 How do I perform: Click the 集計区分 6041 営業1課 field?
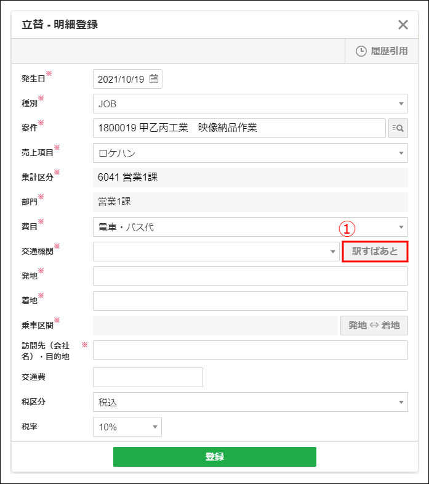click(x=250, y=178)
